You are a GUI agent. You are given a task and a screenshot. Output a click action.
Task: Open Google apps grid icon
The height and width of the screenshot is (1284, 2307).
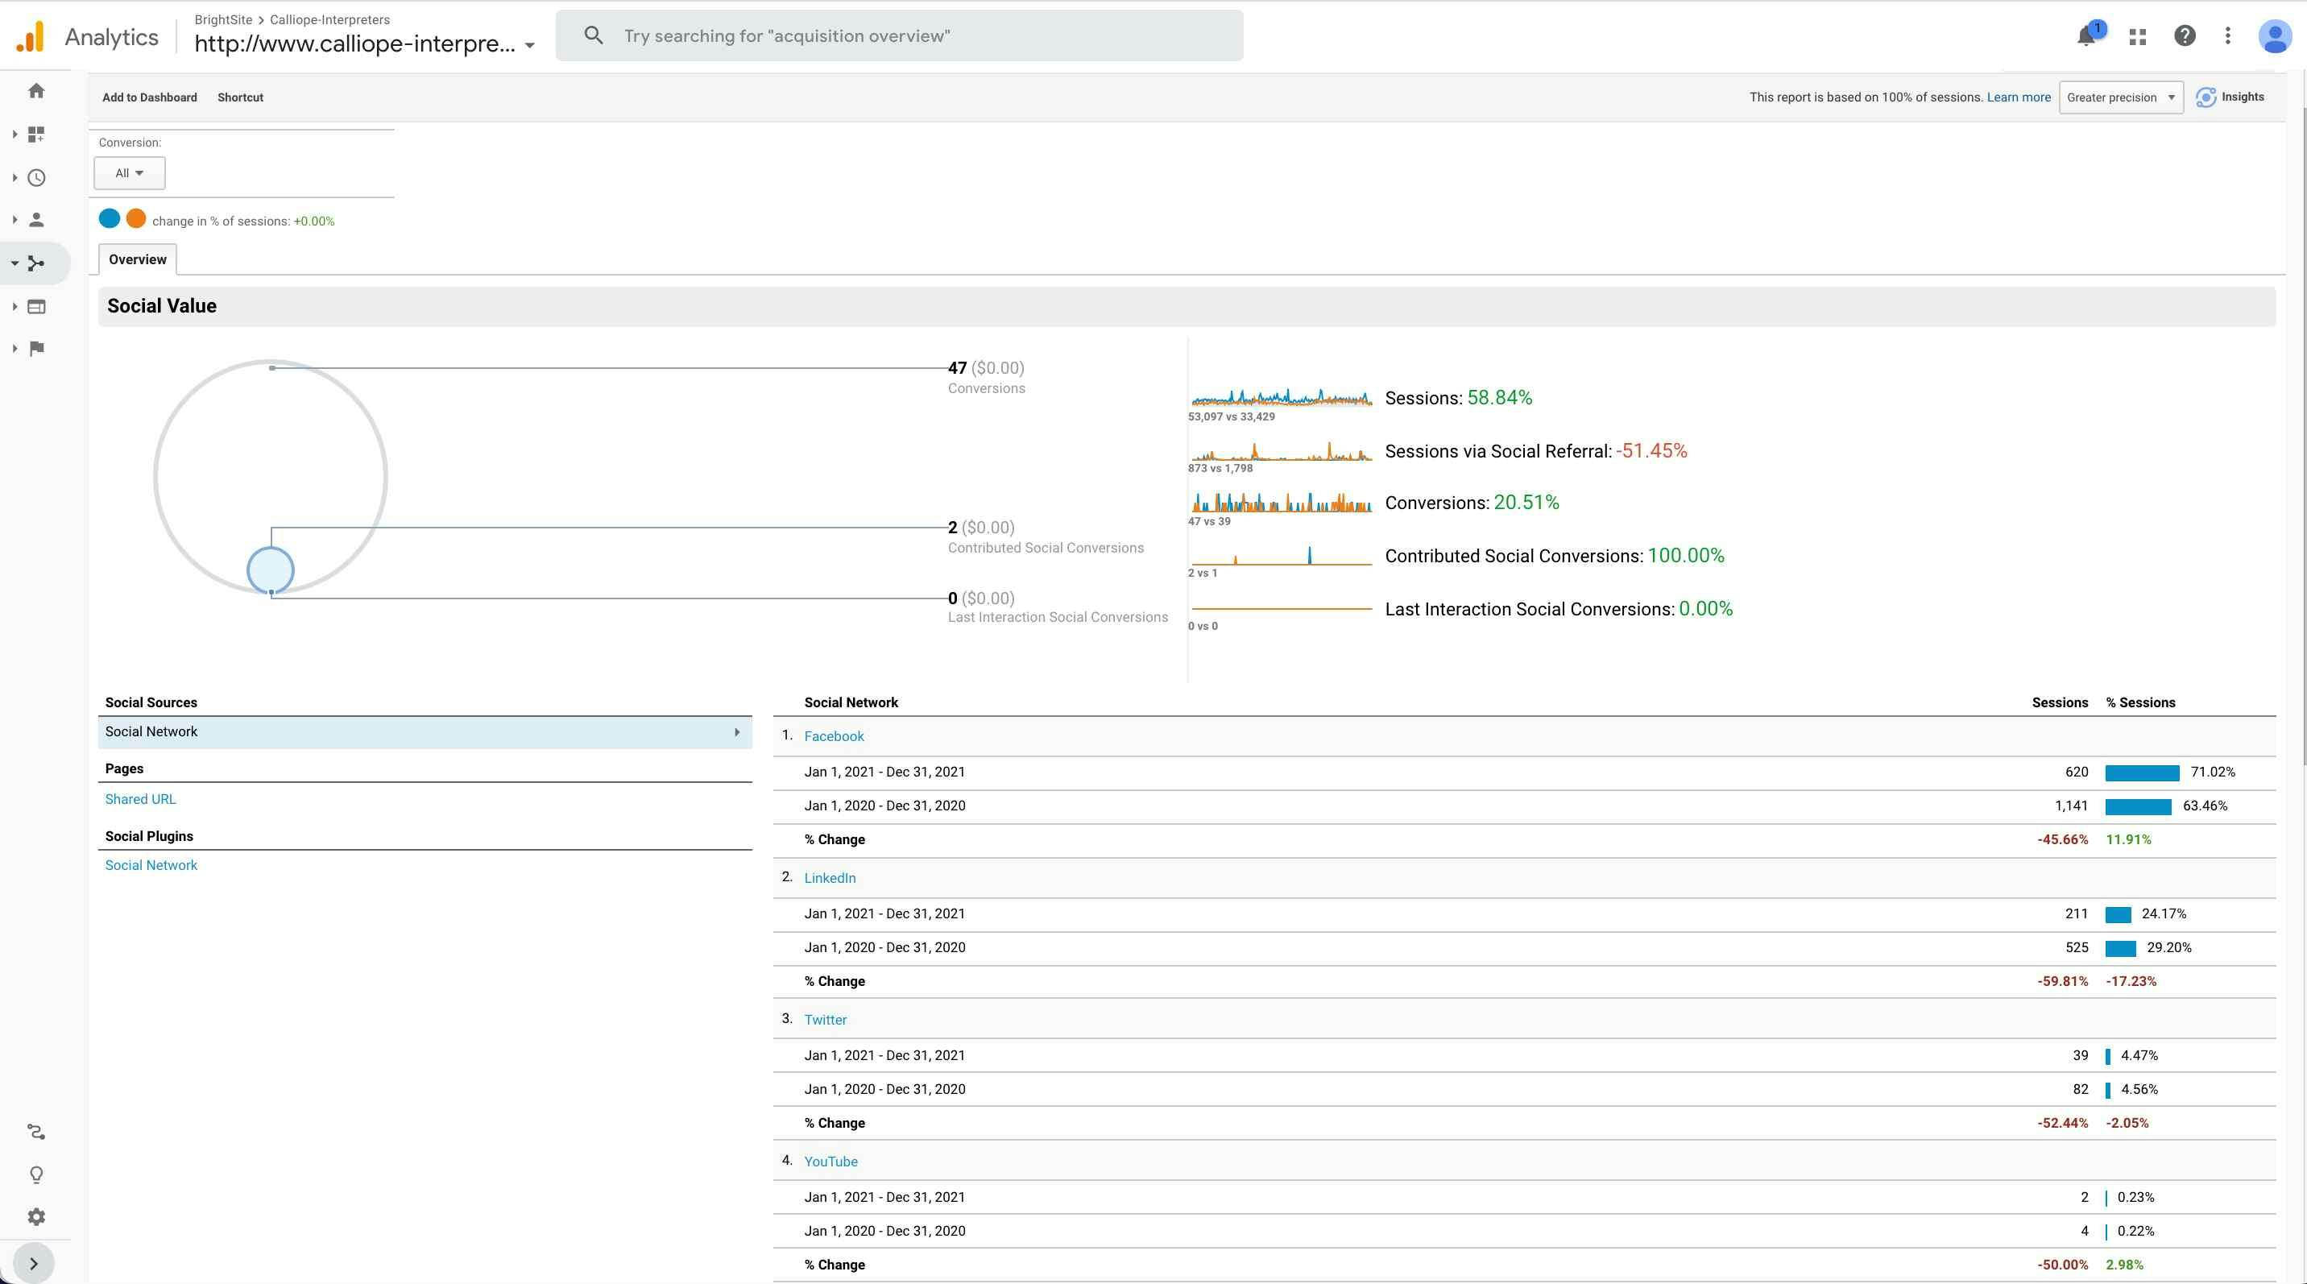tap(2138, 37)
